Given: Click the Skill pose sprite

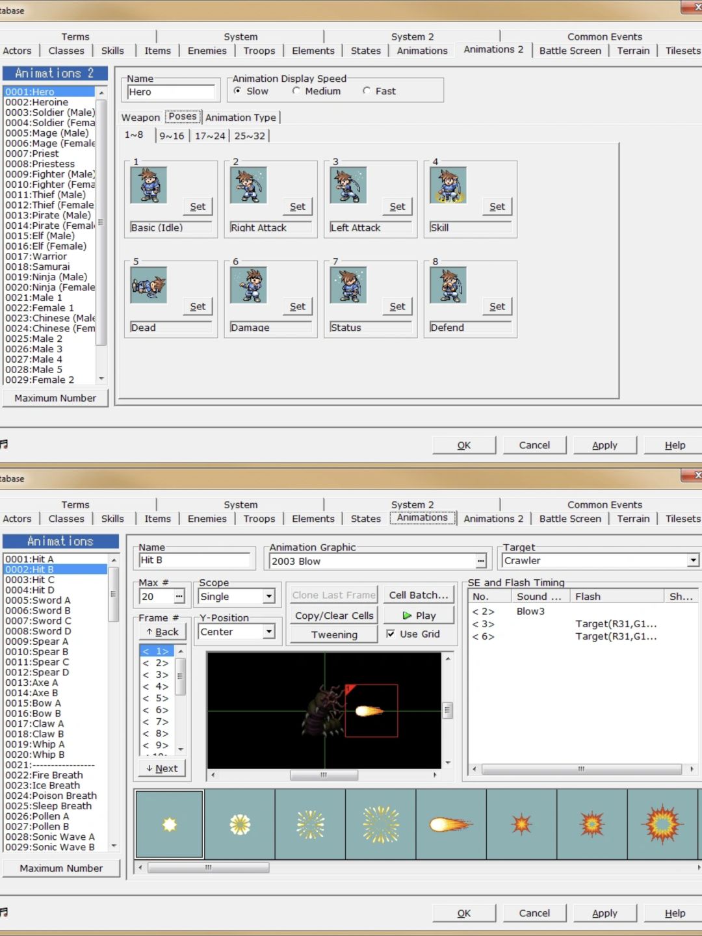Looking at the screenshot, I should point(448,185).
